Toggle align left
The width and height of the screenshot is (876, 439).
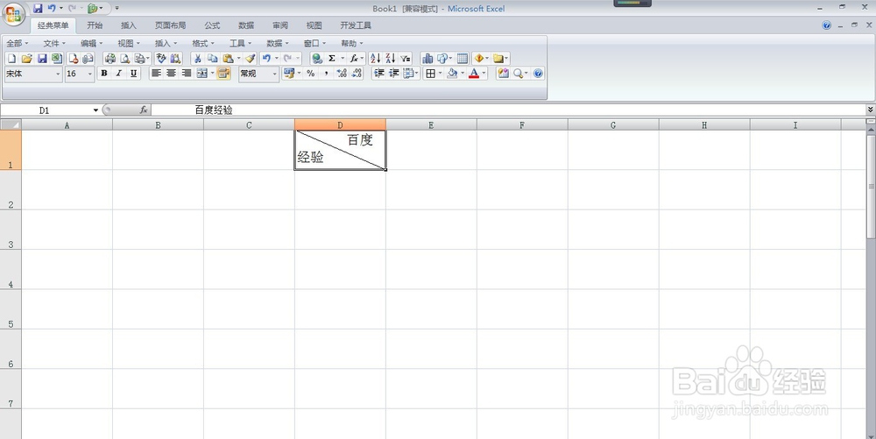[157, 74]
